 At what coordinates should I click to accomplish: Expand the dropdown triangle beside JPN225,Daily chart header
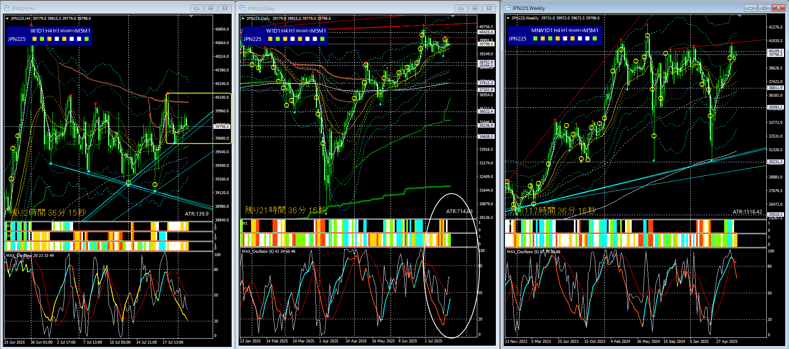click(x=243, y=19)
